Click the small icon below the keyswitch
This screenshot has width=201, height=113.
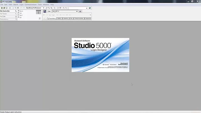tap(40, 19)
